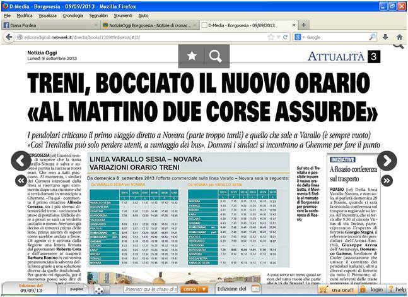
Task: Jump to last page double-arrow
Action: coord(387,181)
